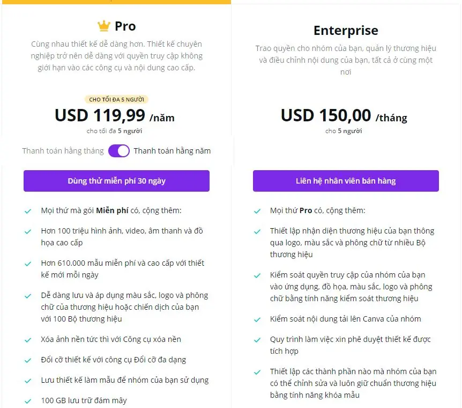Select the Pro plan heading
Screen dimensions: 462x408
(x=125, y=25)
